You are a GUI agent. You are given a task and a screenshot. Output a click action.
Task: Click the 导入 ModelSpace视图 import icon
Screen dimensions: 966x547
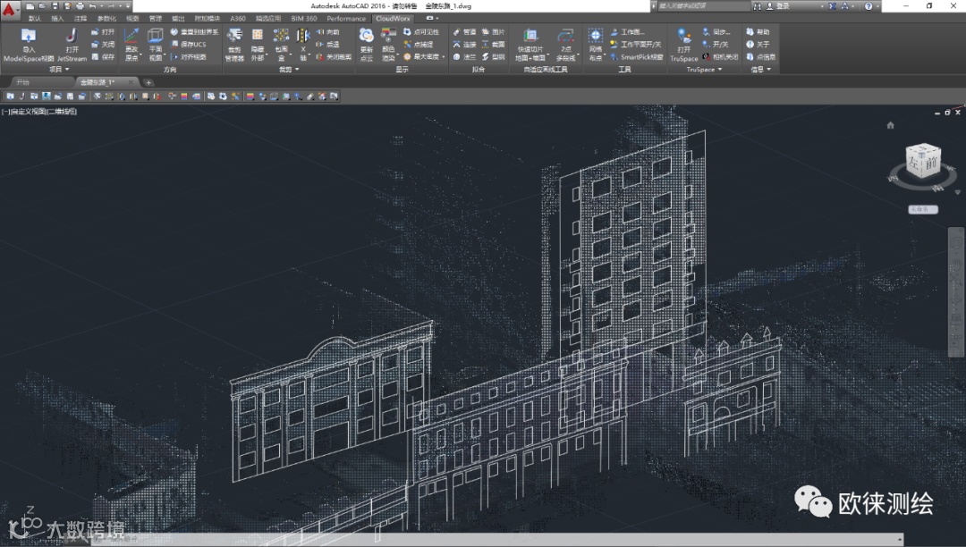click(29, 38)
